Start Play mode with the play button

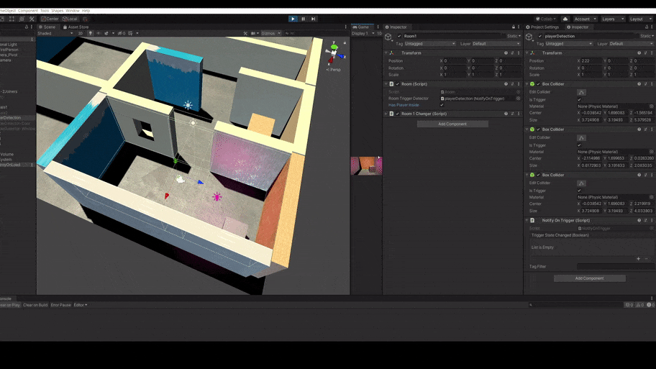coord(293,19)
